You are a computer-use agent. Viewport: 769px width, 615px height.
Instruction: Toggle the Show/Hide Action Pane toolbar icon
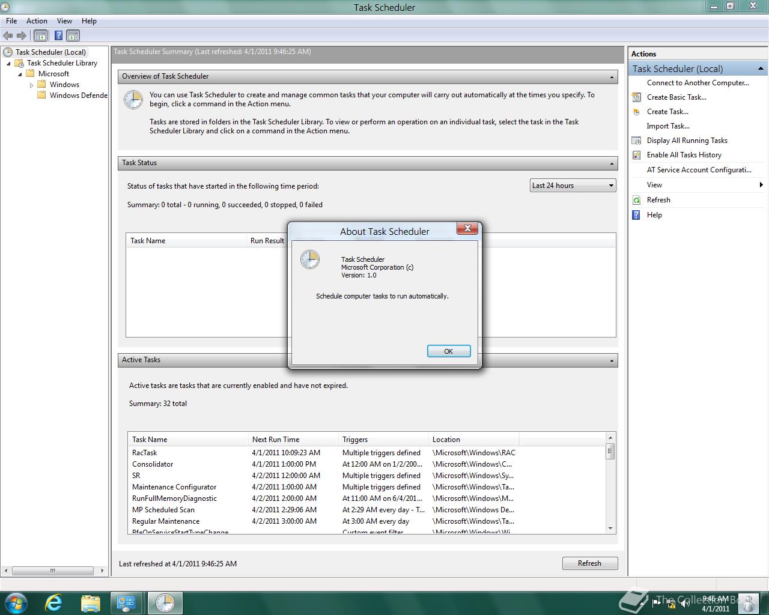point(73,36)
